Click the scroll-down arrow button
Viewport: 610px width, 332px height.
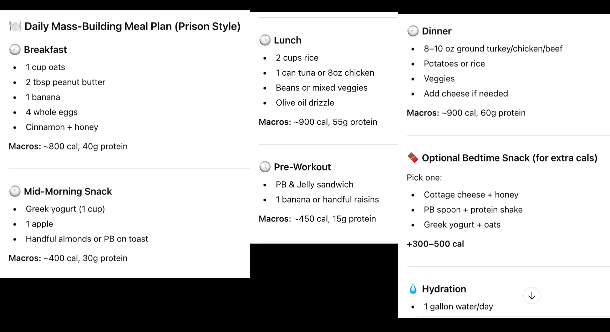pos(532,296)
